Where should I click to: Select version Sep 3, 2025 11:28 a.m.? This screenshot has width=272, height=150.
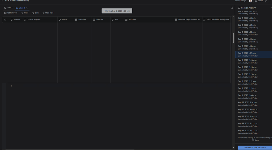pyautogui.click(x=253, y=61)
